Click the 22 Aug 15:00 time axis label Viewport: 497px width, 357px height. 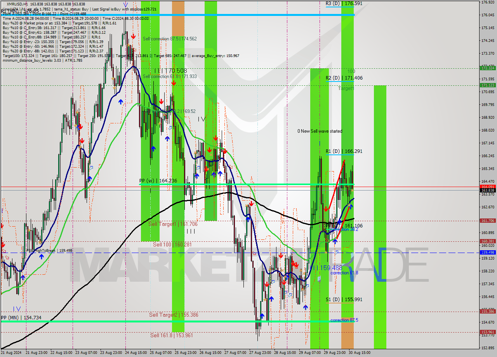tap(61, 353)
